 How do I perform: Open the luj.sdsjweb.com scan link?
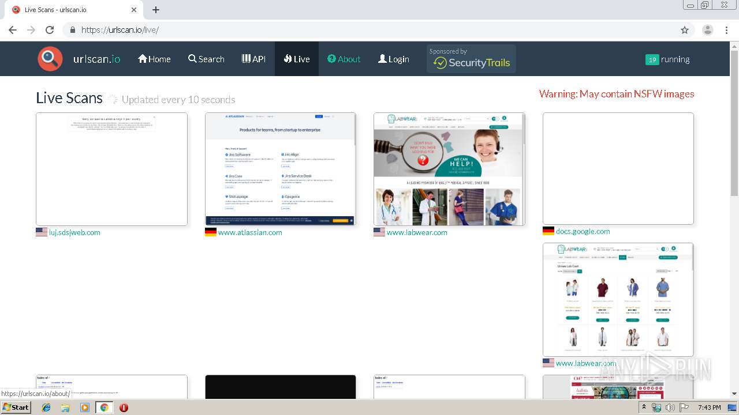coord(74,232)
